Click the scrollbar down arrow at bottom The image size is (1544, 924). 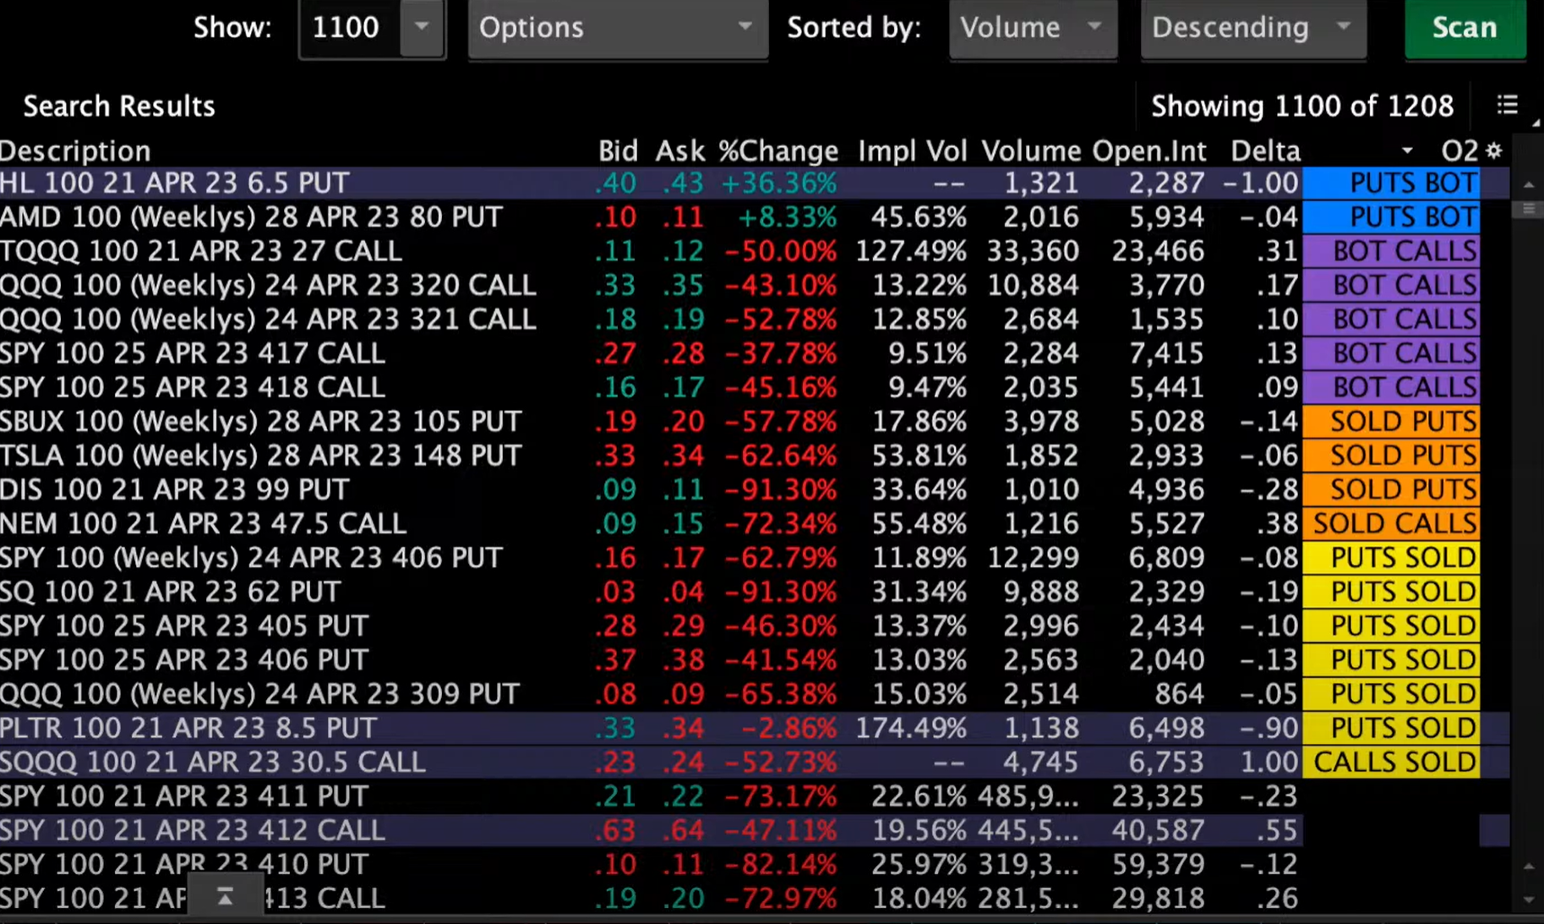click(1529, 899)
